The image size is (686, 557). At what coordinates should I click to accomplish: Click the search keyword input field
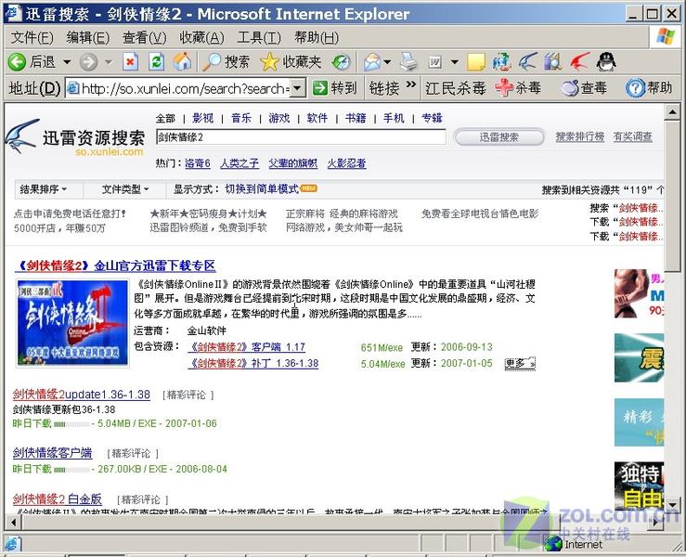tap(301, 137)
